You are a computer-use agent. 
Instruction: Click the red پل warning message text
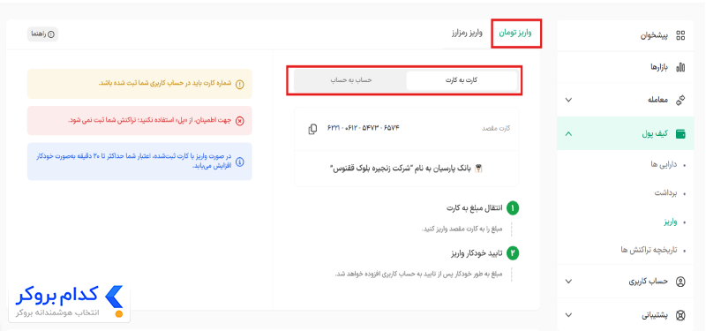tap(150, 120)
